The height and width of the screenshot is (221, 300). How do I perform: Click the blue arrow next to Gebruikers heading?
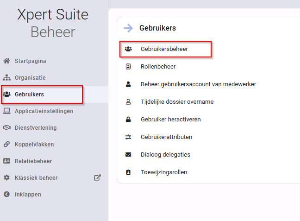pos(128,28)
